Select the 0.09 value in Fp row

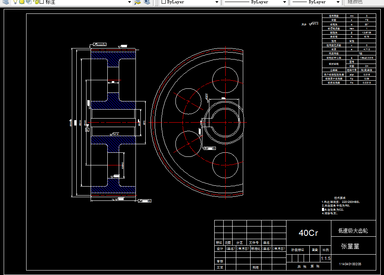pos(366,79)
